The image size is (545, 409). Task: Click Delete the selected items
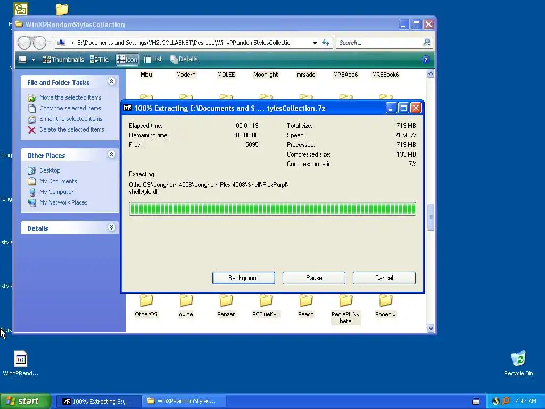tap(72, 129)
